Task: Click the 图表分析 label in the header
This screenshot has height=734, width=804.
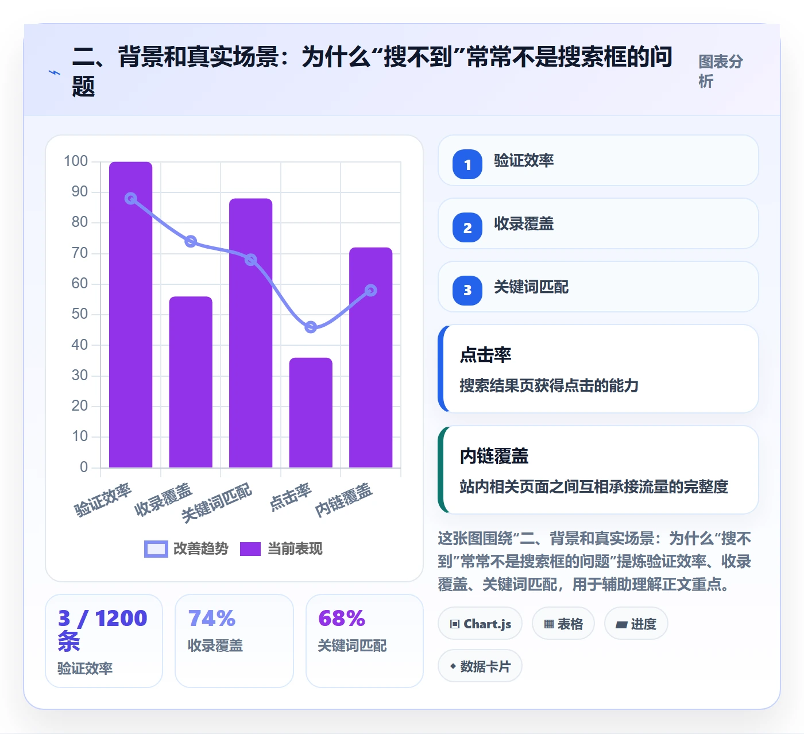Action: pyautogui.click(x=721, y=71)
